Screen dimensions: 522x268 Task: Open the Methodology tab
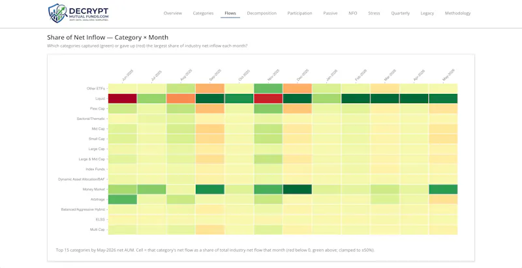(x=458, y=13)
